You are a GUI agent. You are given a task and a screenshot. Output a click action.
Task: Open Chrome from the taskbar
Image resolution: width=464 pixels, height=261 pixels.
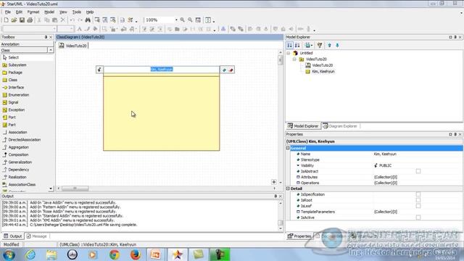click(x=115, y=254)
